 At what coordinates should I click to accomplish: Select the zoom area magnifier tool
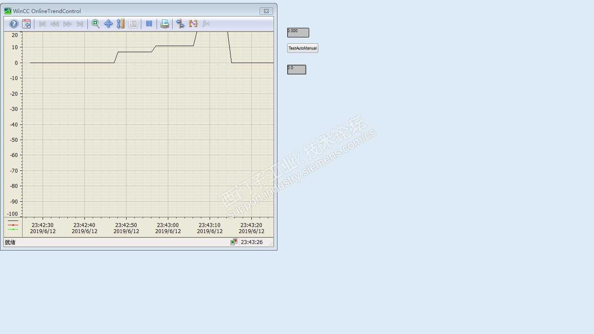(96, 24)
